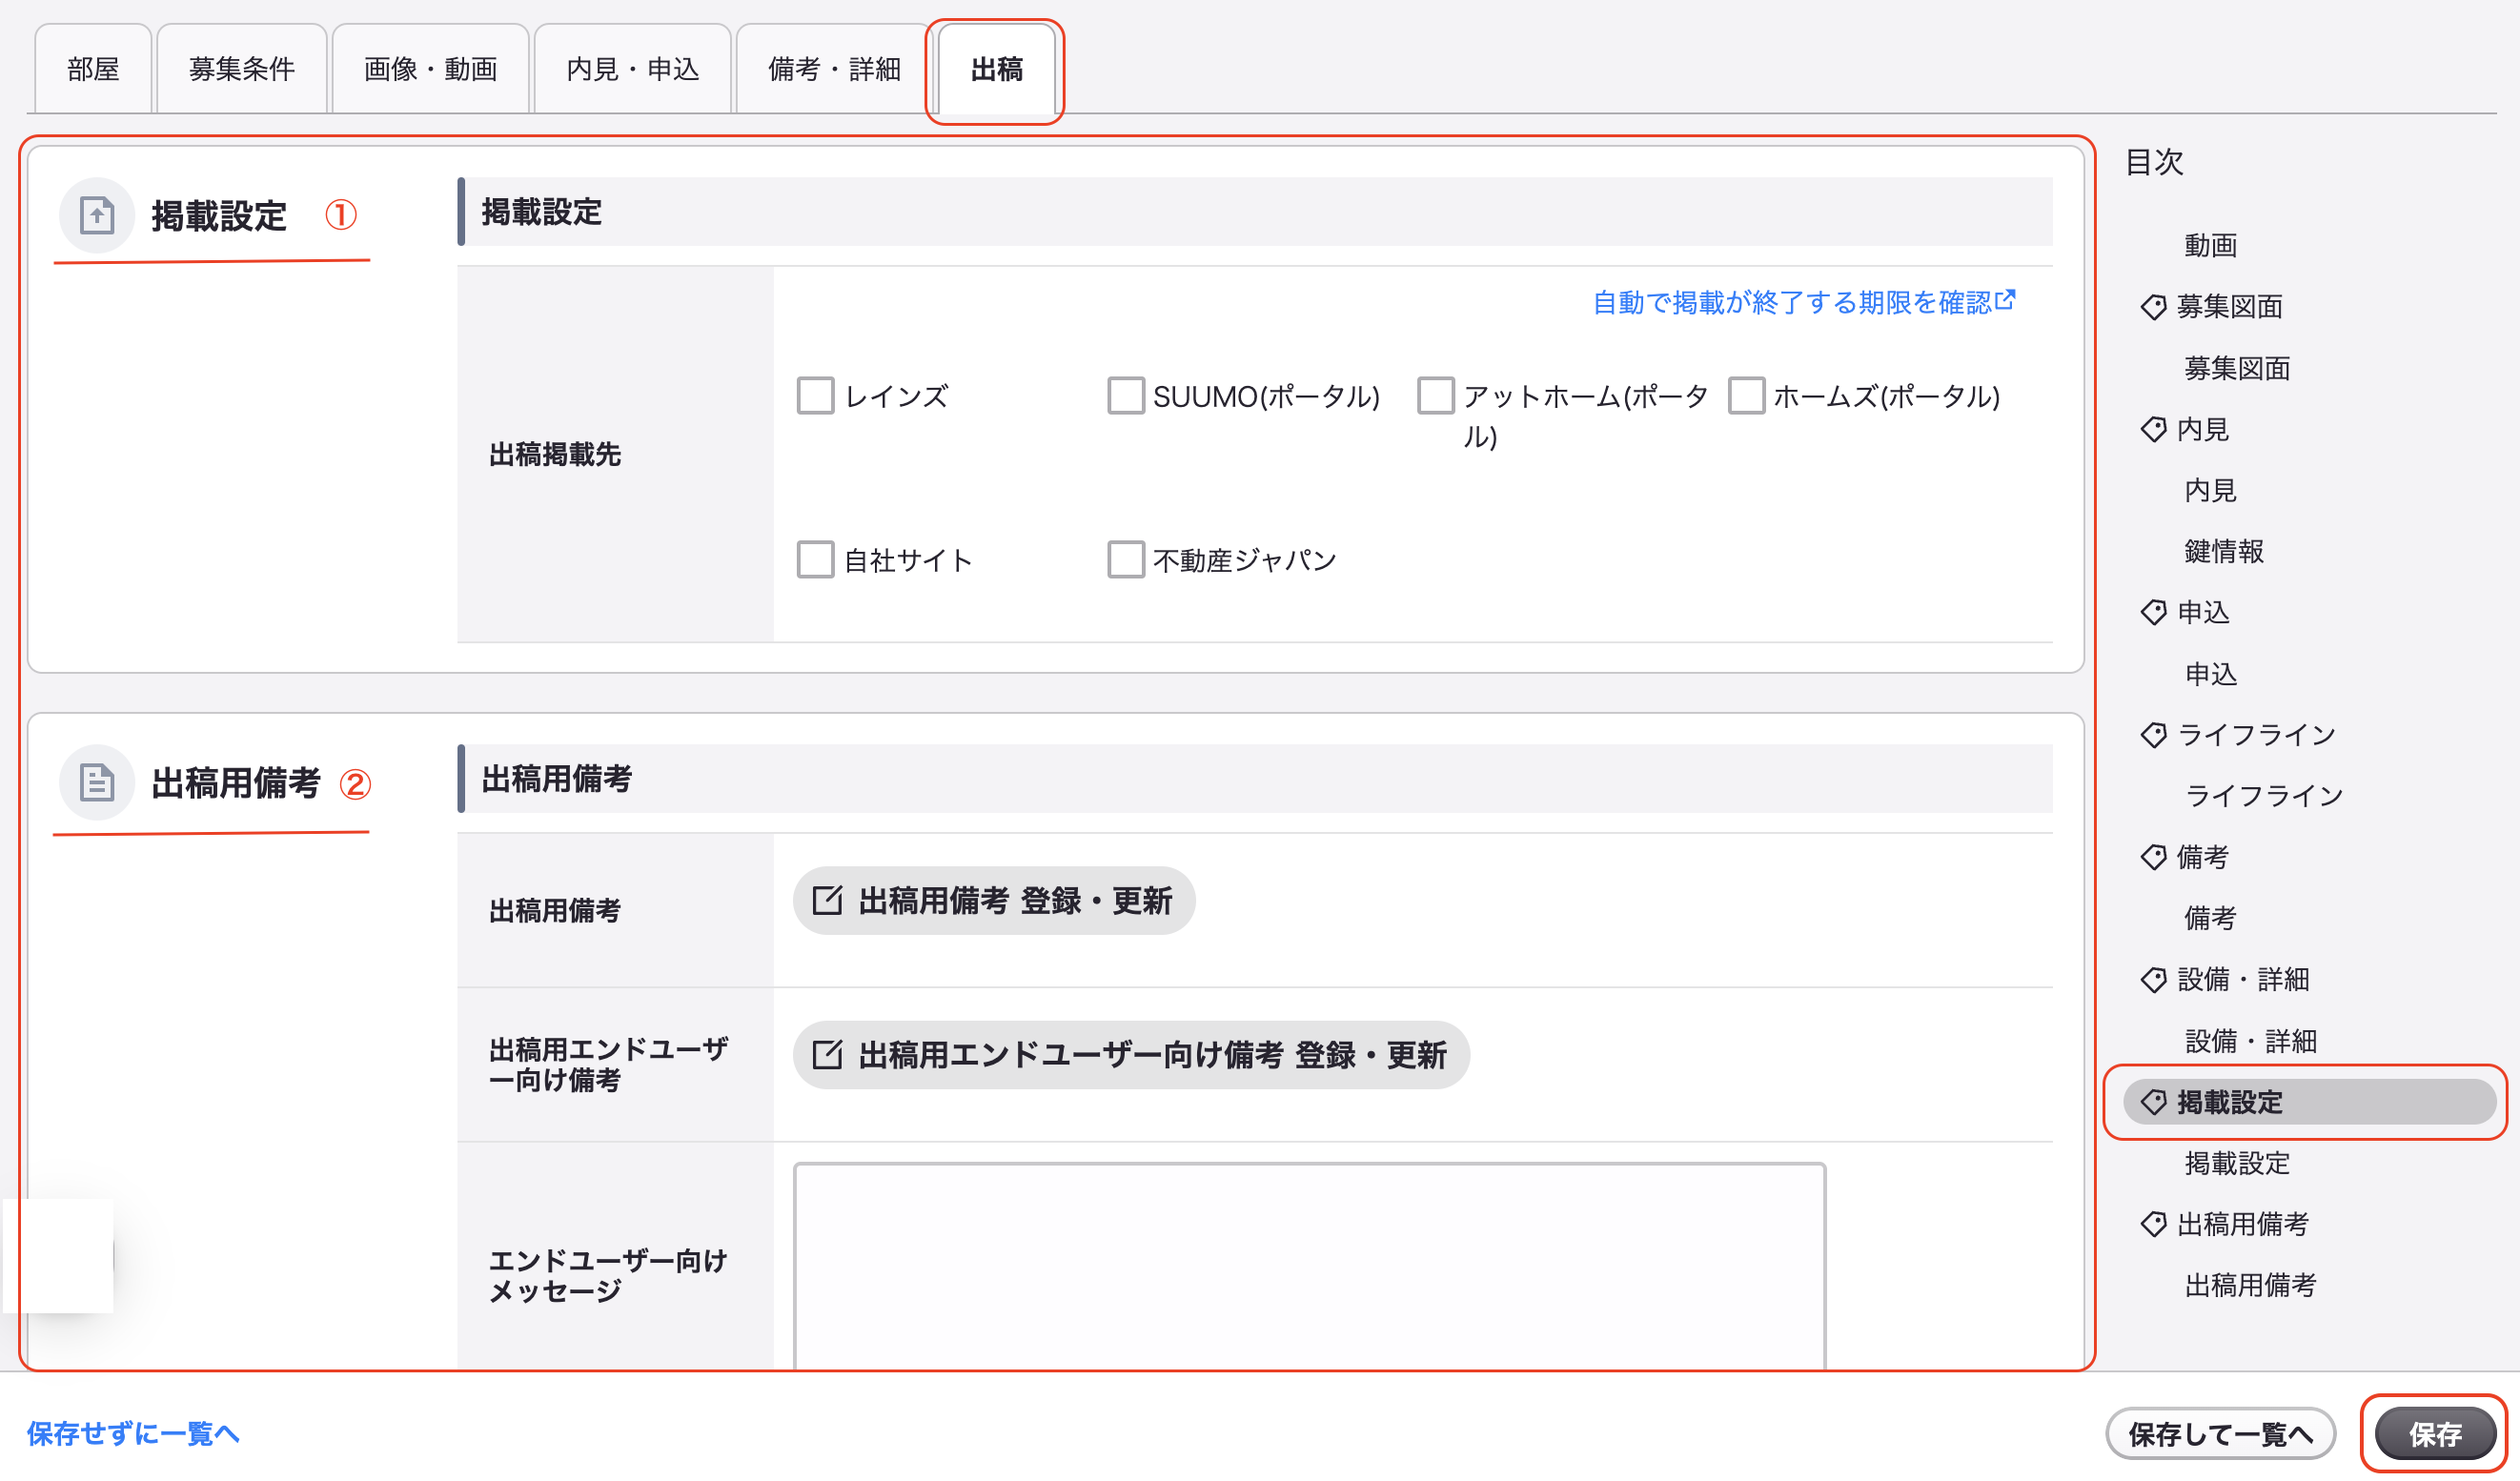Select the 内見・申込 tab
Screen dimensions: 2520x1481
coord(632,69)
